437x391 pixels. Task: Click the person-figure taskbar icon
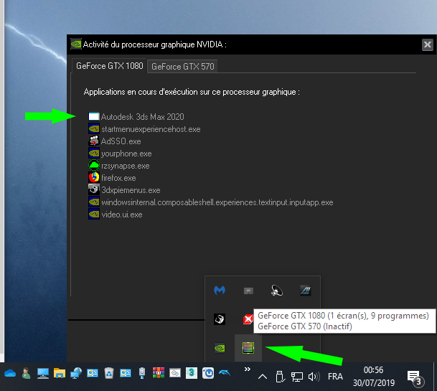(x=27, y=373)
